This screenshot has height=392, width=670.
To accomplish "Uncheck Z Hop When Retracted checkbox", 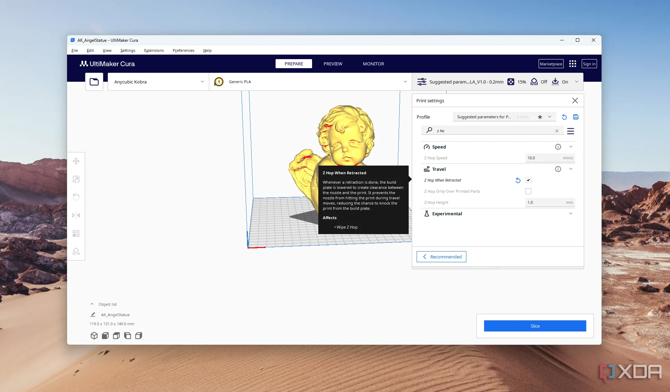I will coord(528,180).
